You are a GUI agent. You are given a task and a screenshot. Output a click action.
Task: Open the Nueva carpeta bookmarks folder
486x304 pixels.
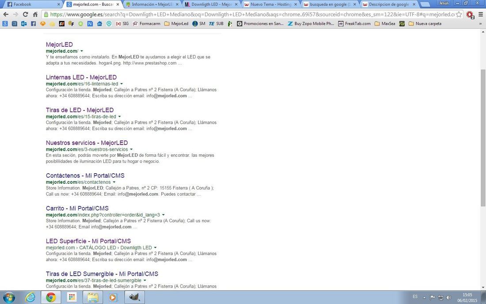(x=425, y=23)
